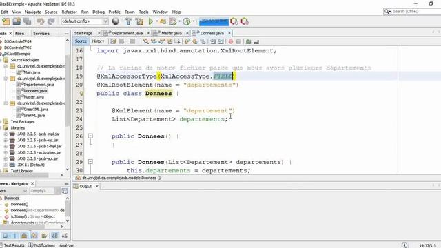This screenshot has width=441, height=248.
Task: Click the Redo arrow icon
Action: point(51,21)
